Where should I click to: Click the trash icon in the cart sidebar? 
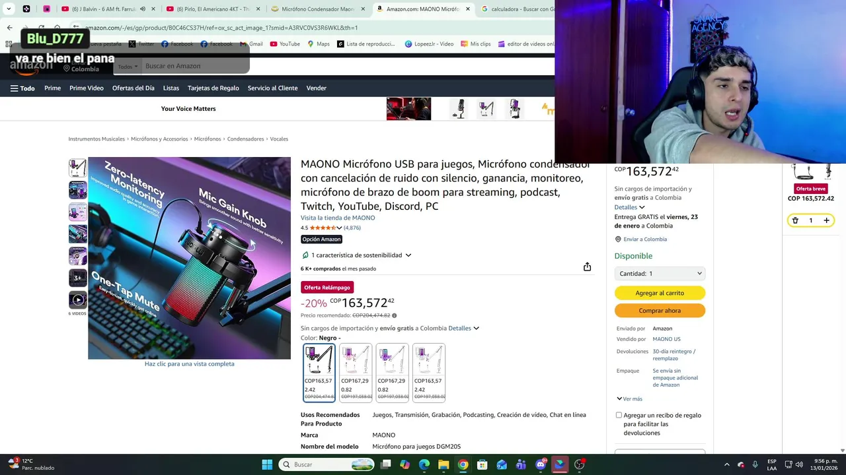[x=795, y=220]
